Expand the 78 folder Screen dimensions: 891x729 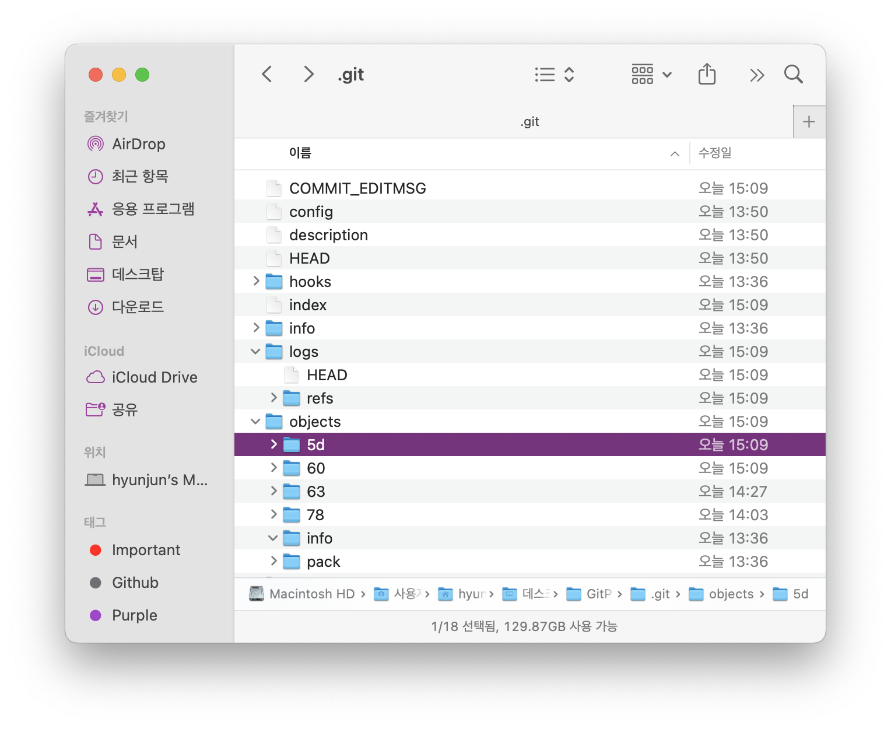coord(273,514)
